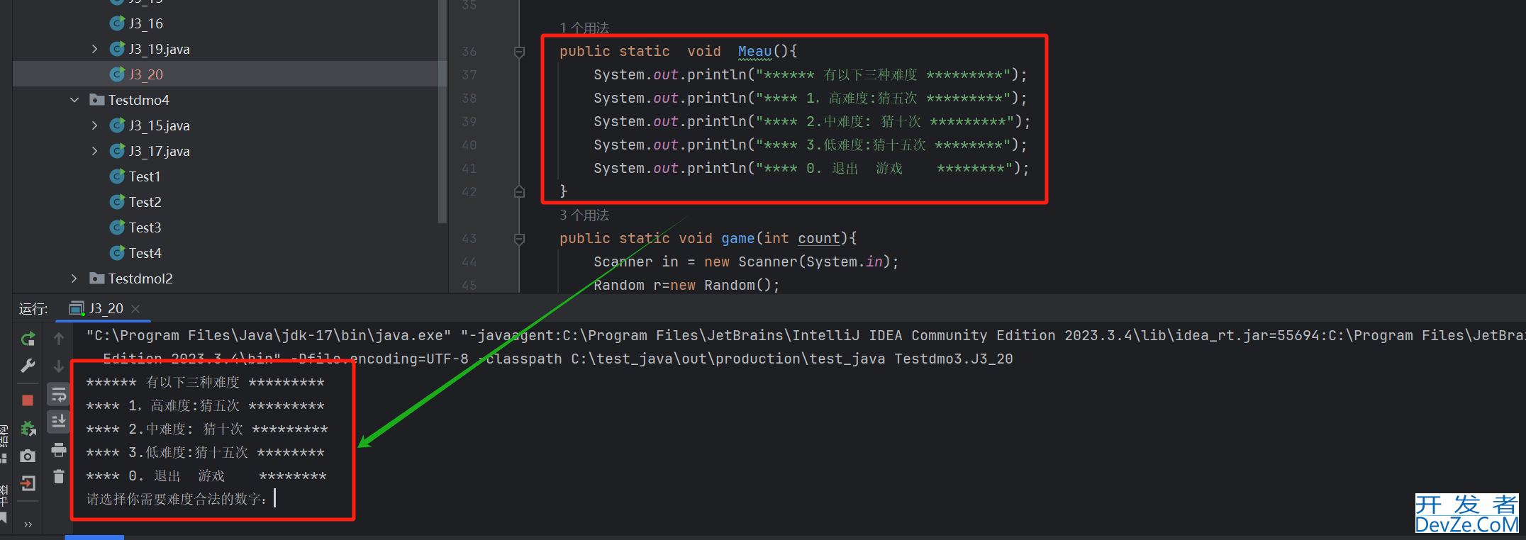Click the thread dump camera icon
Screen dimensions: 1526x540
[28, 456]
